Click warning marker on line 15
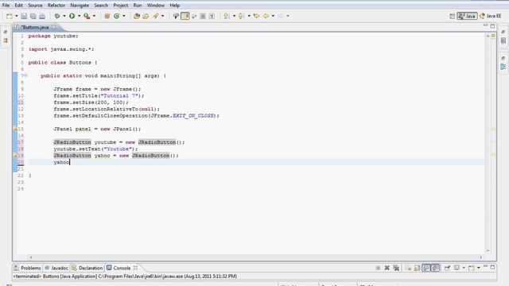 15,129
